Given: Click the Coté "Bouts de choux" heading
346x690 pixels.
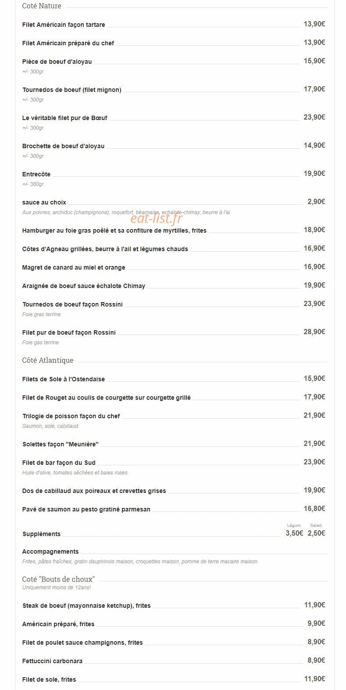Looking at the screenshot, I should [x=58, y=579].
